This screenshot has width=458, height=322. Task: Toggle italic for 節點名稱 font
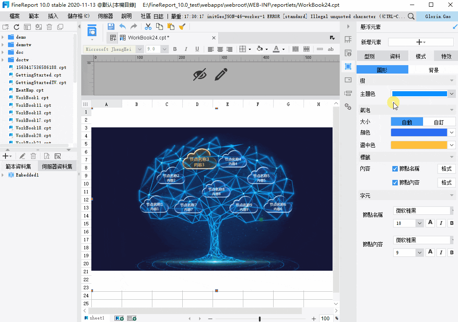coord(441,223)
